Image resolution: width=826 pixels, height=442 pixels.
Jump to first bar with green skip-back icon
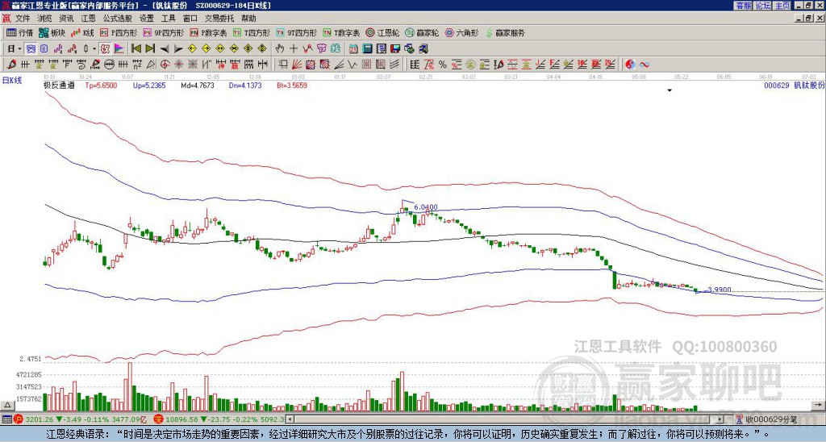[136, 49]
